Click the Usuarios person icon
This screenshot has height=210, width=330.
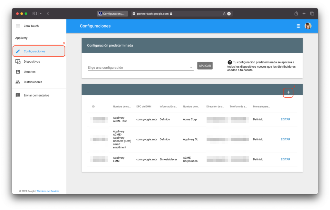[x=18, y=72]
